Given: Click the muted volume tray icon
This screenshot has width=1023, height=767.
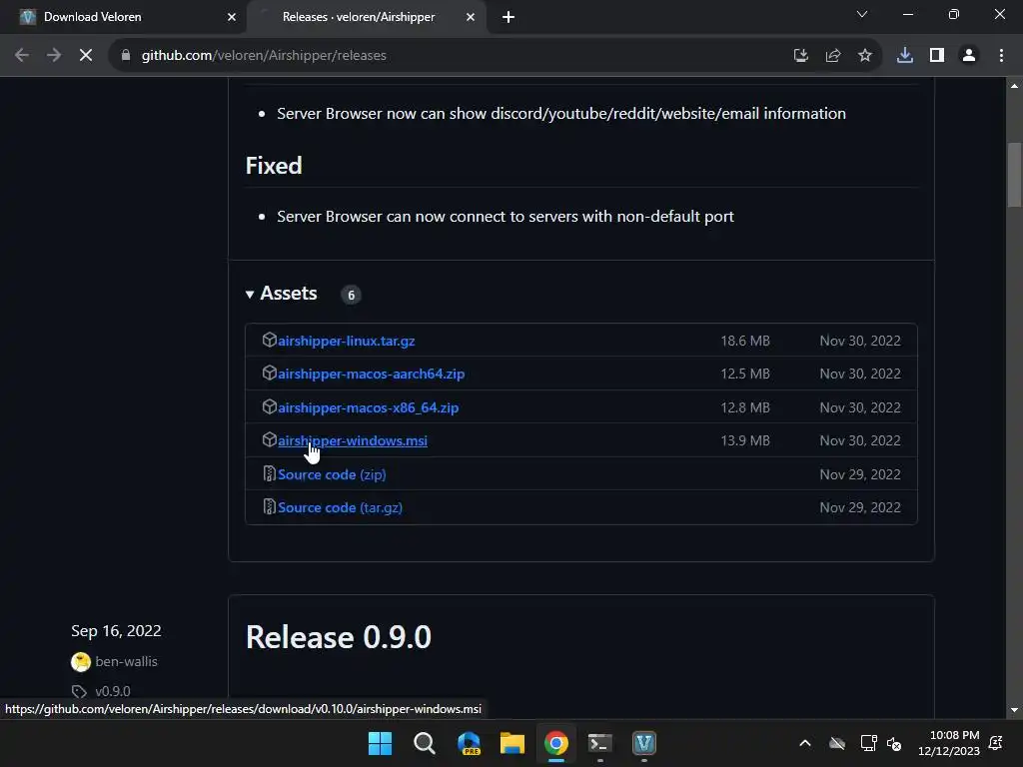Looking at the screenshot, I should coord(894,743).
